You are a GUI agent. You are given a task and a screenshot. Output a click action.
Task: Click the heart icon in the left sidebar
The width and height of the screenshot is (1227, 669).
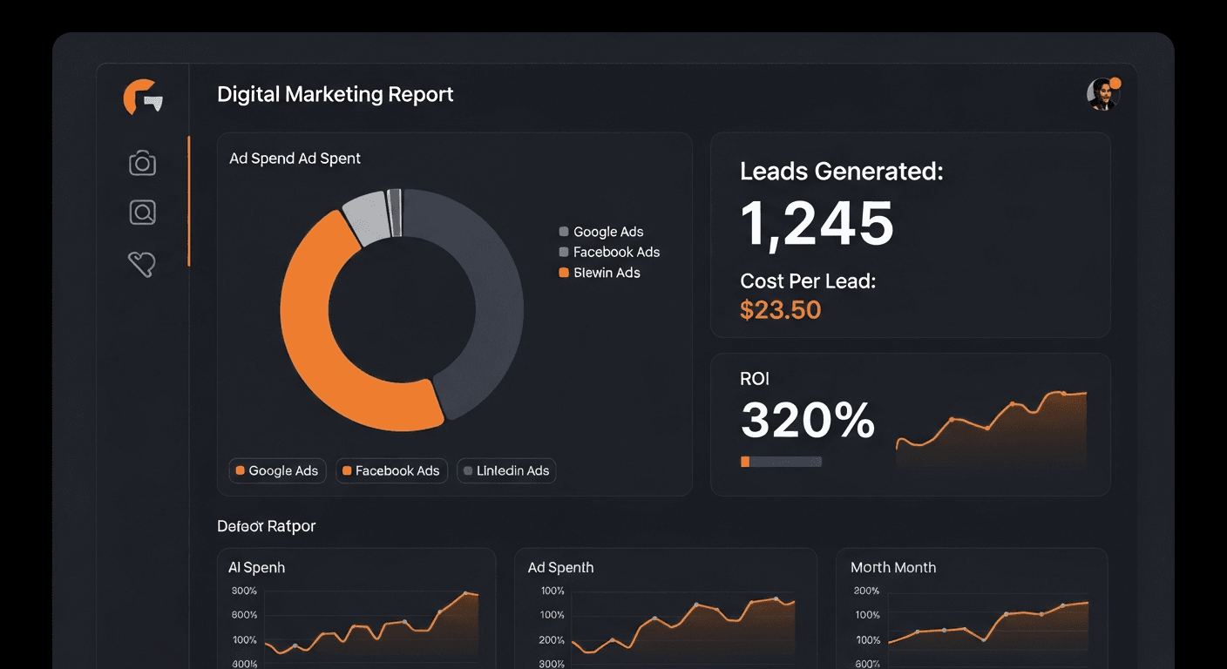141,263
